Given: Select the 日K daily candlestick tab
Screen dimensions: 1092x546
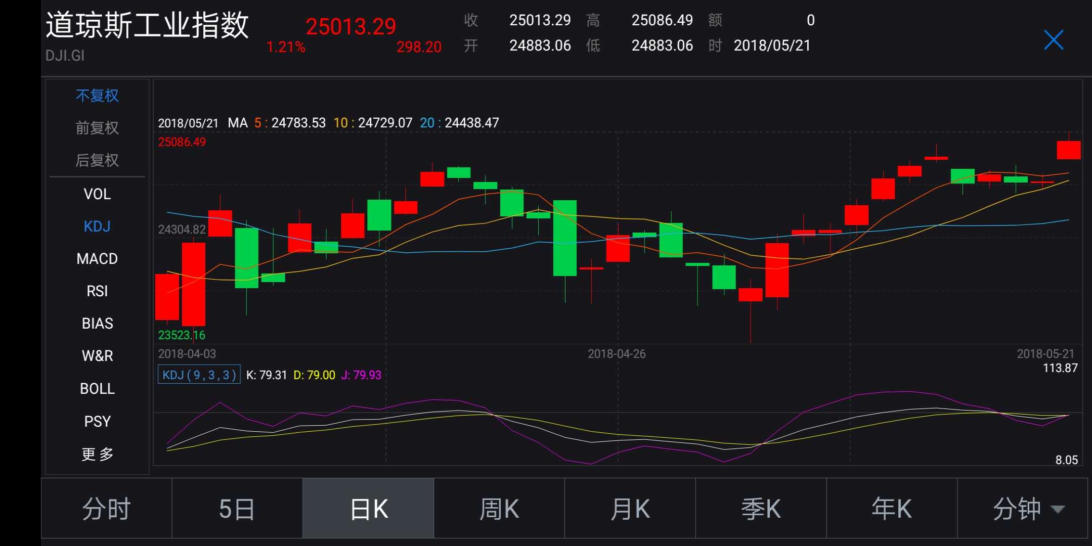Looking at the screenshot, I should click(368, 508).
